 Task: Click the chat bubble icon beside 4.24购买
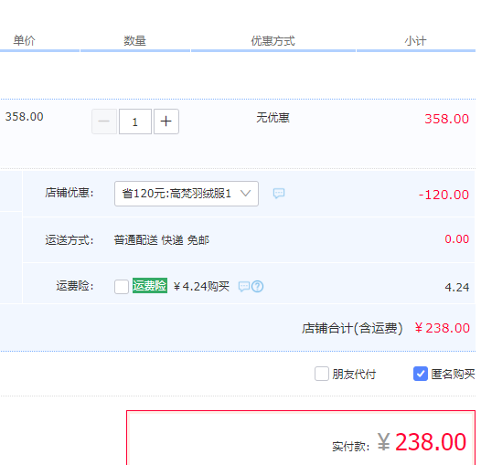[244, 287]
